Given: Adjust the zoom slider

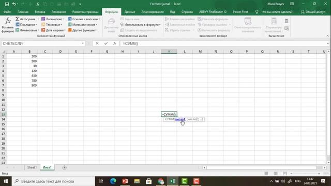Looking at the screenshot, I should click(x=306, y=174).
